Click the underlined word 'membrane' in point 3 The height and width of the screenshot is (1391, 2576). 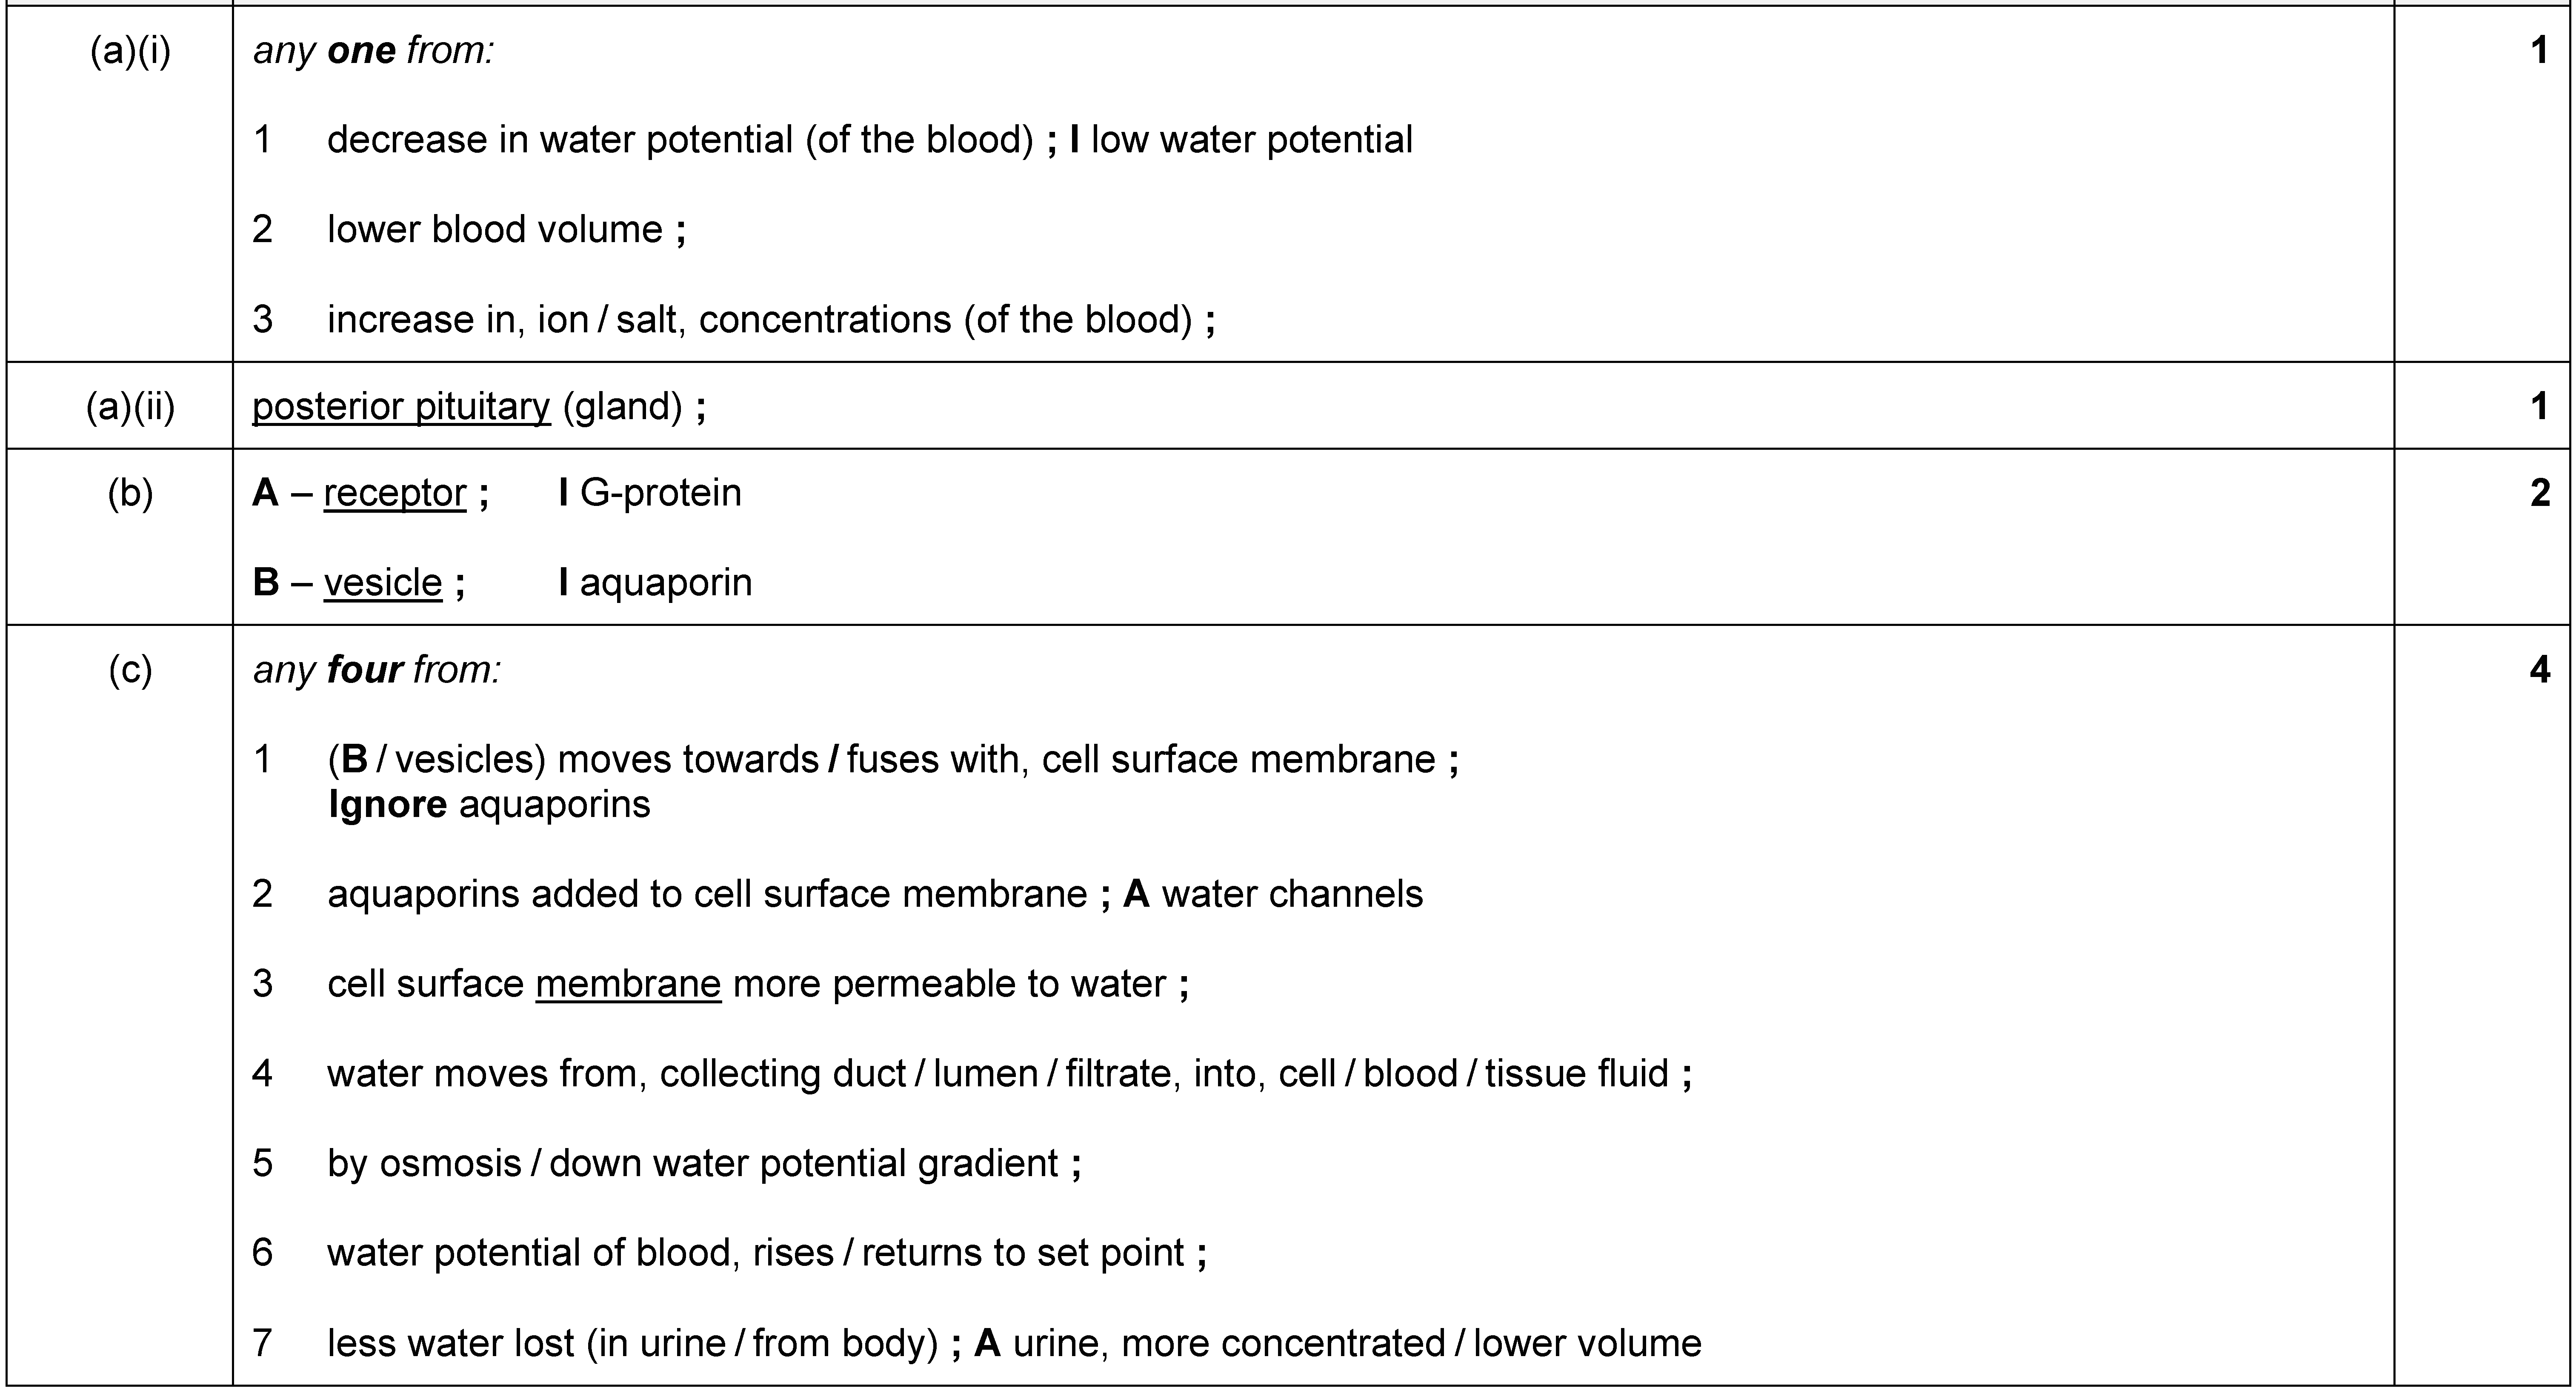[628, 985]
